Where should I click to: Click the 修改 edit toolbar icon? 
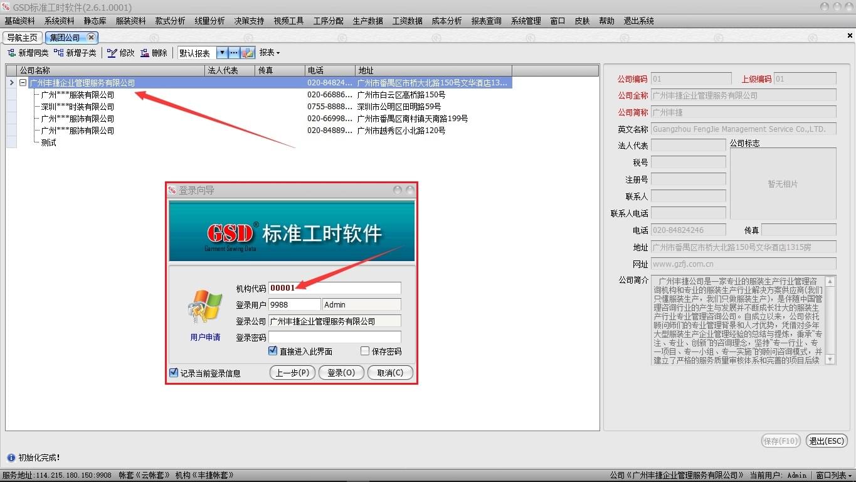(x=112, y=53)
